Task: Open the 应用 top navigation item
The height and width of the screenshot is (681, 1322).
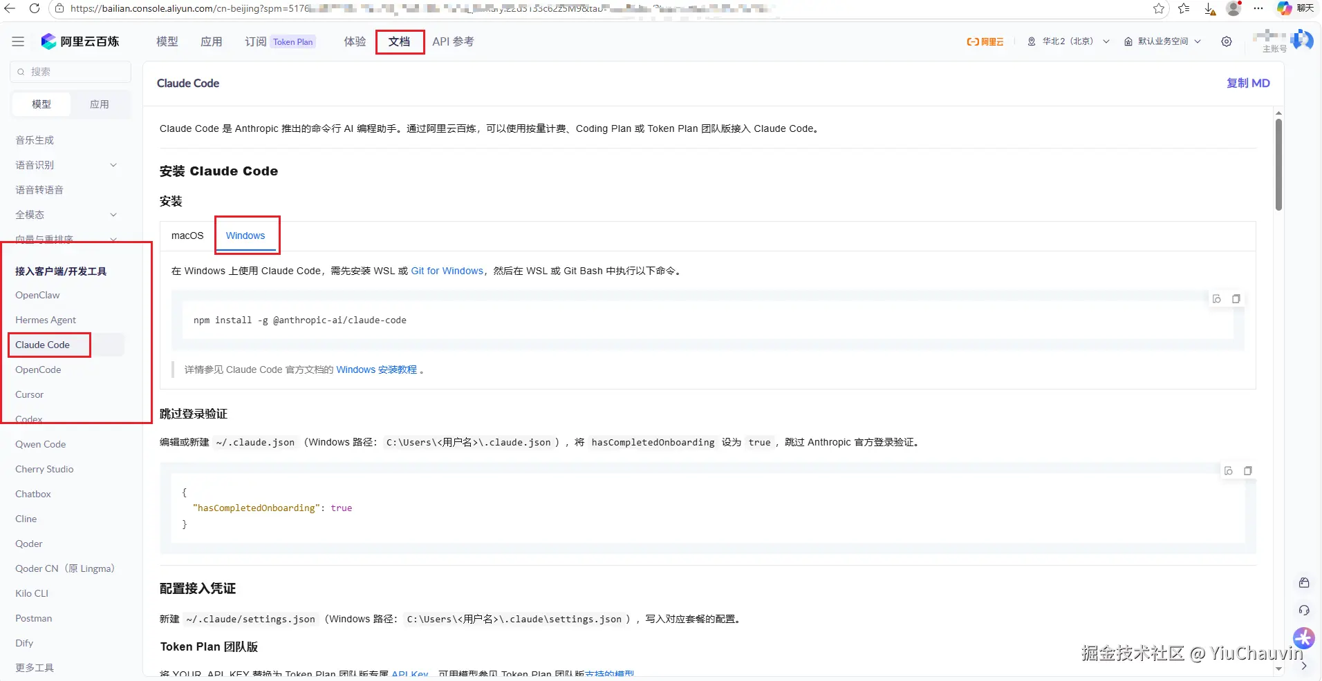Action: [x=212, y=41]
